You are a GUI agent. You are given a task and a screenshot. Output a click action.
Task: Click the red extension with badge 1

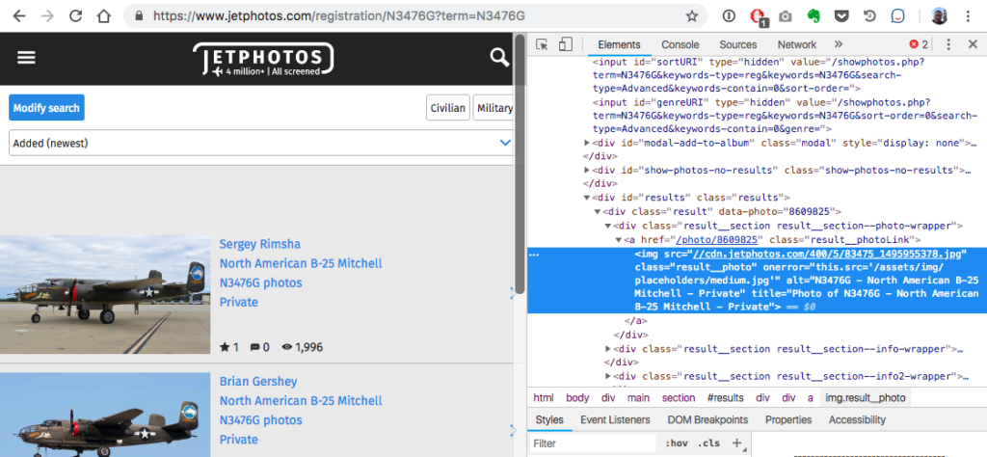click(x=758, y=17)
